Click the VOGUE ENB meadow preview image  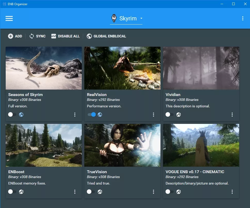click(201, 145)
